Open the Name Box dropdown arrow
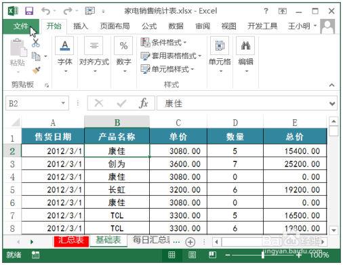Viewport: 343px width, 265px height. coord(63,103)
